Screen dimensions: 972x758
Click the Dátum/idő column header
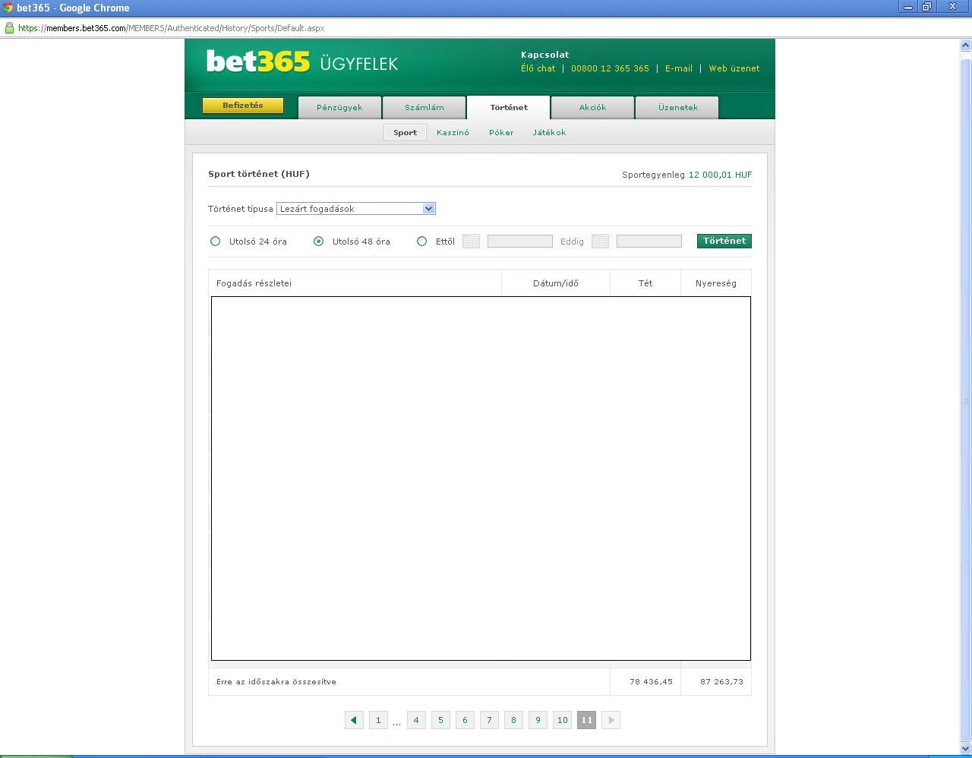pos(556,283)
